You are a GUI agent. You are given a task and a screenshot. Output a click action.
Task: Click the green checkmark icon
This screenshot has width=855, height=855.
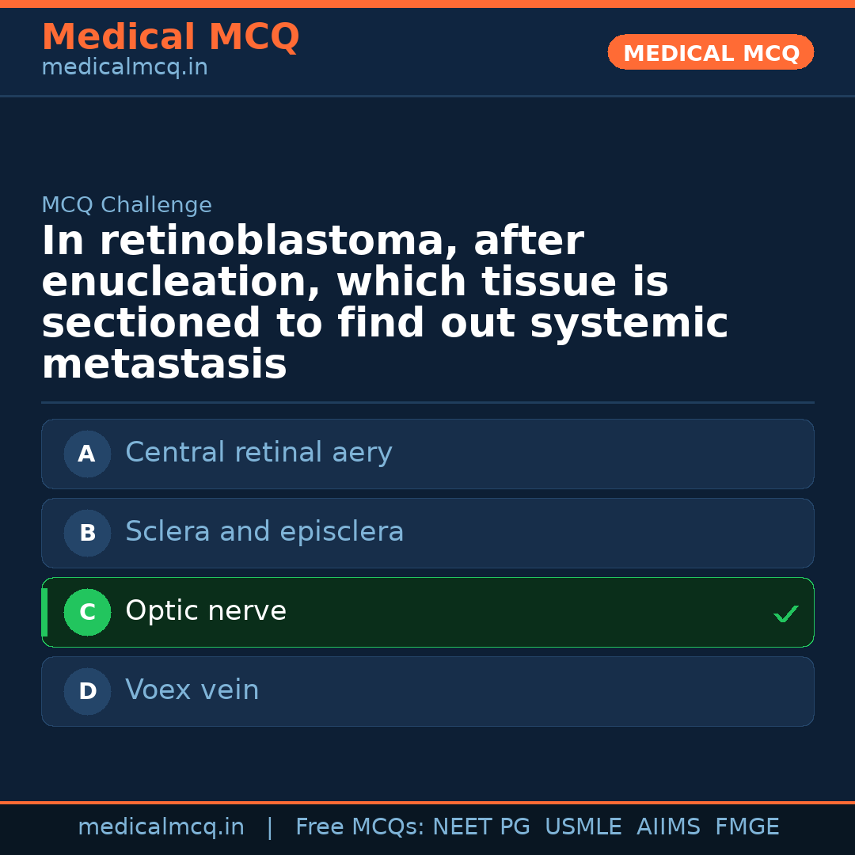(785, 614)
